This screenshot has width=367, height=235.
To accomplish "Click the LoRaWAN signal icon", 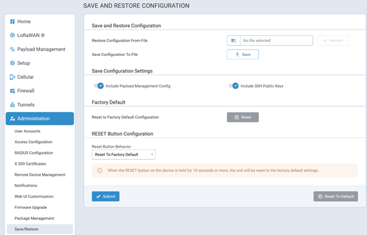I will coord(13,35).
